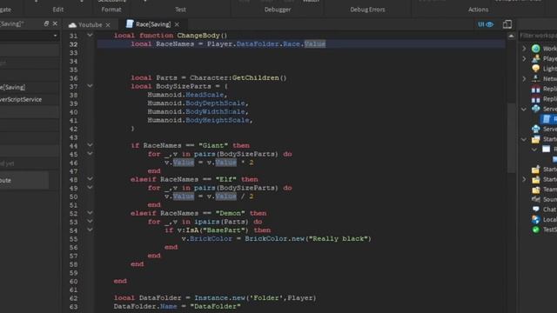557x313 pixels.
Task: Undock the left panel with float icon
Action: click(46, 23)
